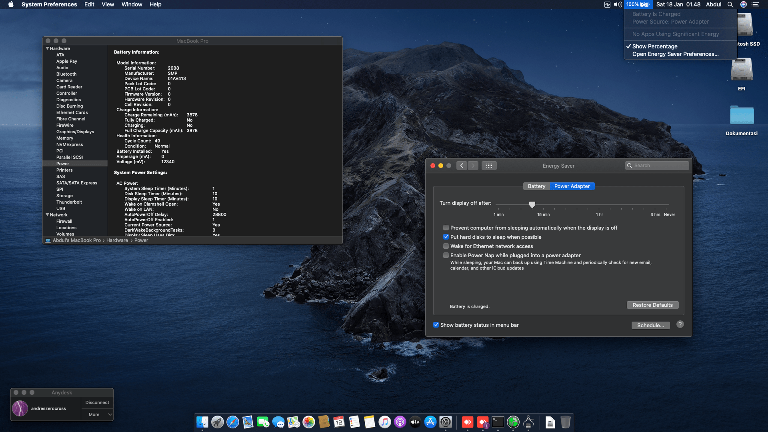Click the Turn display off slider thumb
Viewport: 768px width, 432px height.
[532, 205]
